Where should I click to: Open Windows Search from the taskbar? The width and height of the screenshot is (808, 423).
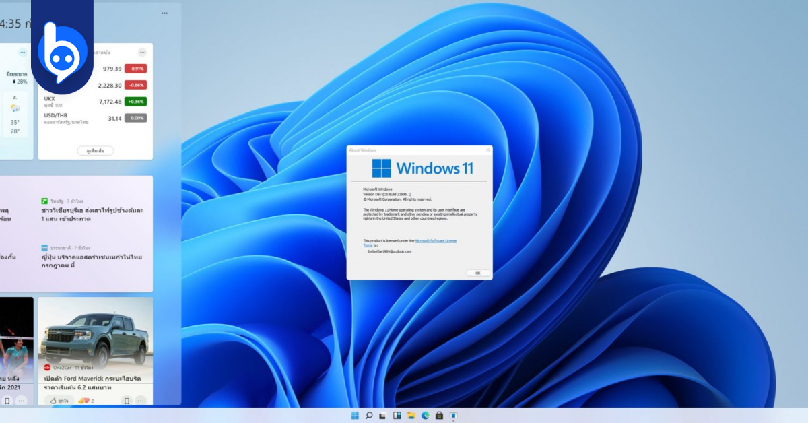(x=369, y=415)
